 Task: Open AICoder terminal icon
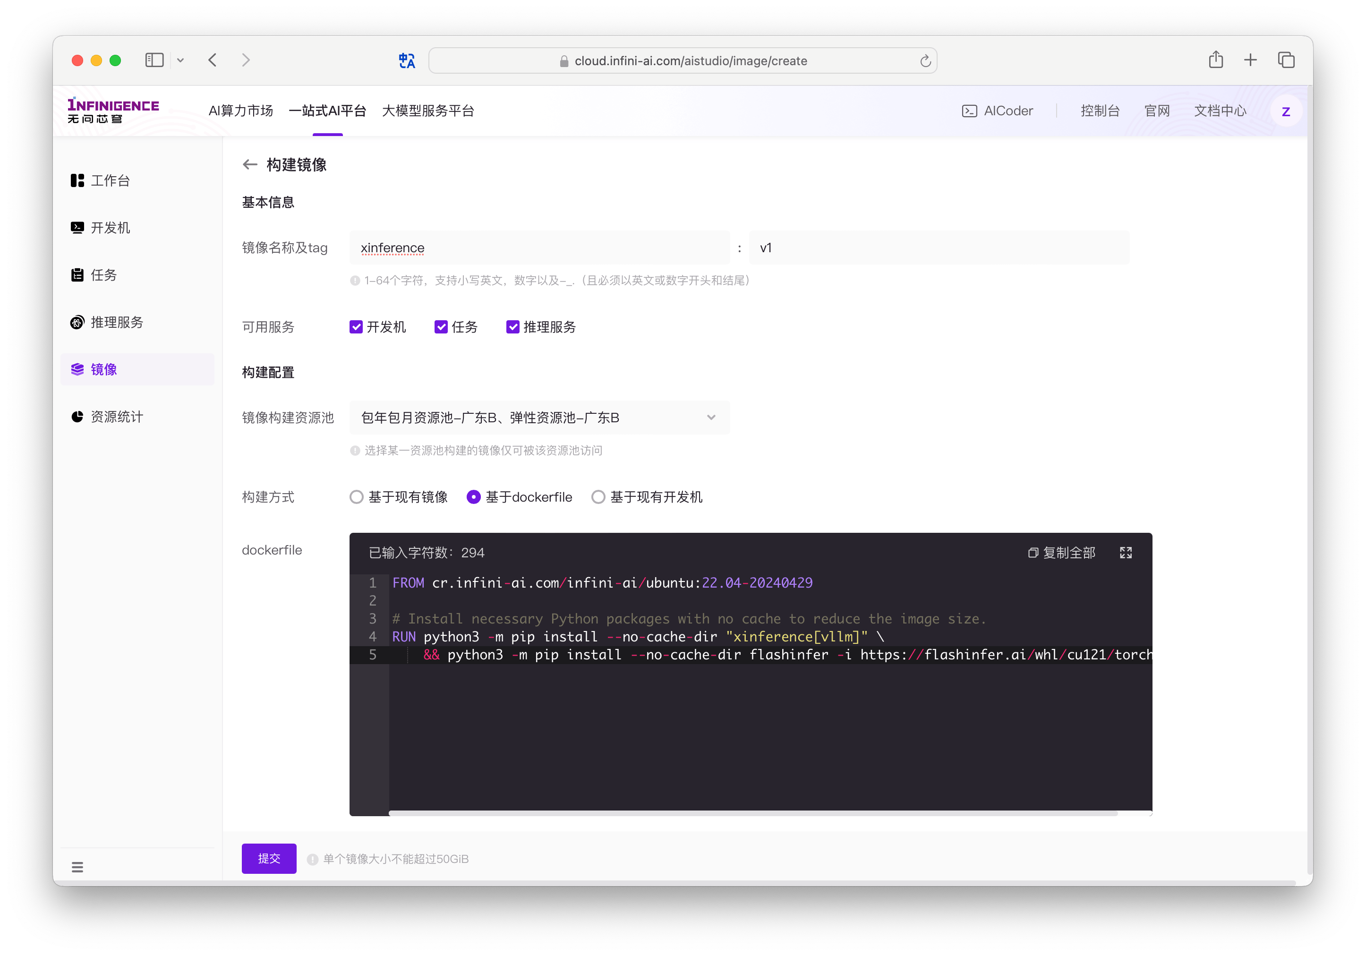click(x=970, y=111)
